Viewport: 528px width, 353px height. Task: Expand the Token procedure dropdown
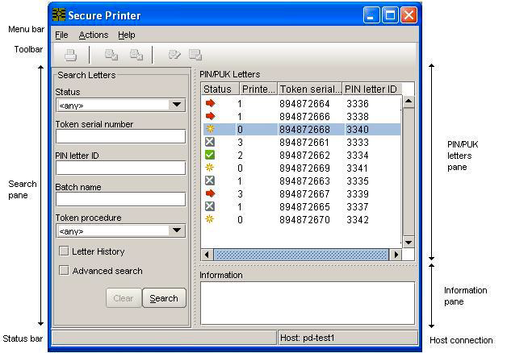point(177,231)
